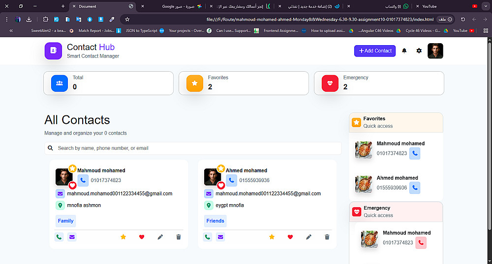Click green phone action on Mahmoud mohamed card
This screenshot has height=264, width=492.
59,237
